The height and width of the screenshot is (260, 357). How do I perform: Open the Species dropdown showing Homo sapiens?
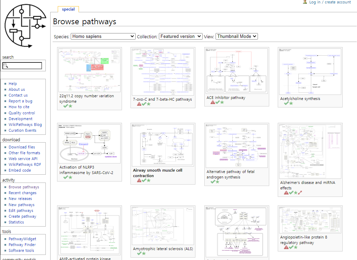pos(103,36)
